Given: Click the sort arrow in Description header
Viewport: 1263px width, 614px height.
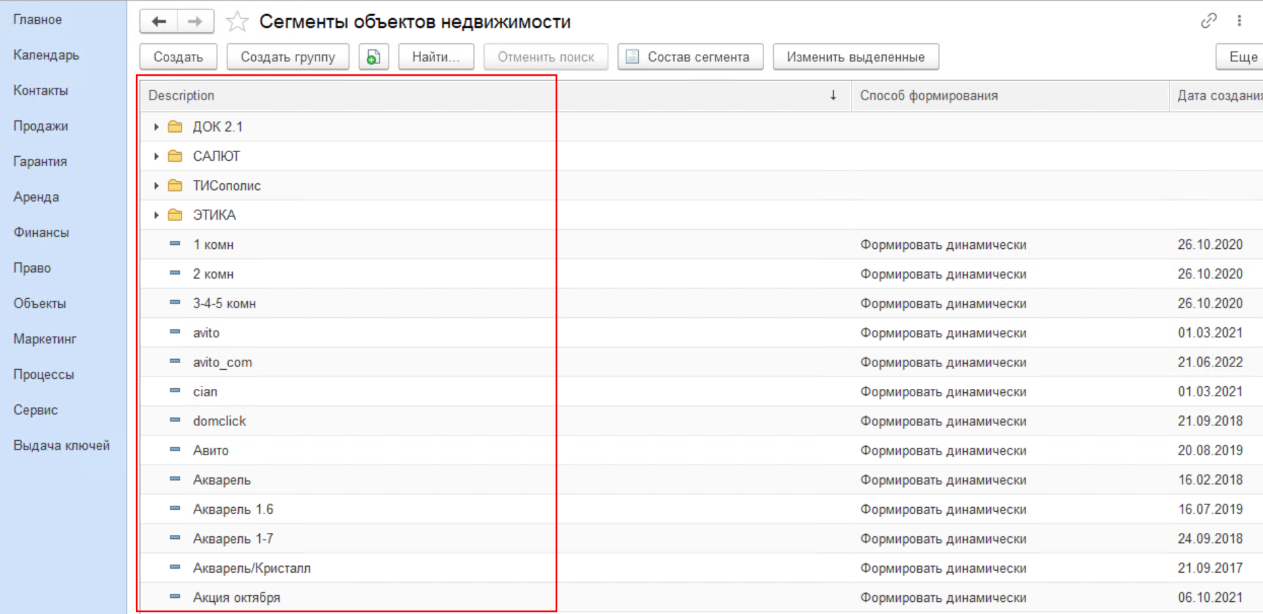Looking at the screenshot, I should [x=833, y=95].
